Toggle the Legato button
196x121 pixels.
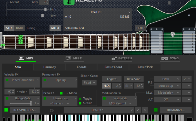pyautogui.click(x=112, y=79)
